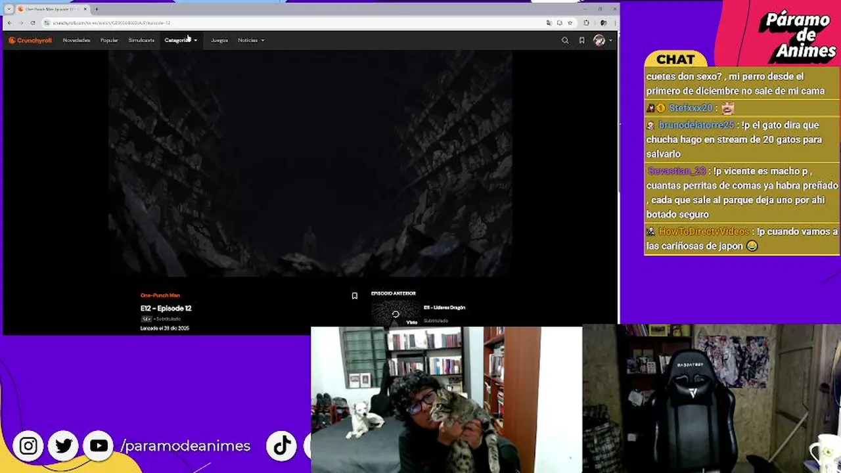The height and width of the screenshot is (473, 841).
Task: Open the Popular menu item
Action: tap(109, 40)
